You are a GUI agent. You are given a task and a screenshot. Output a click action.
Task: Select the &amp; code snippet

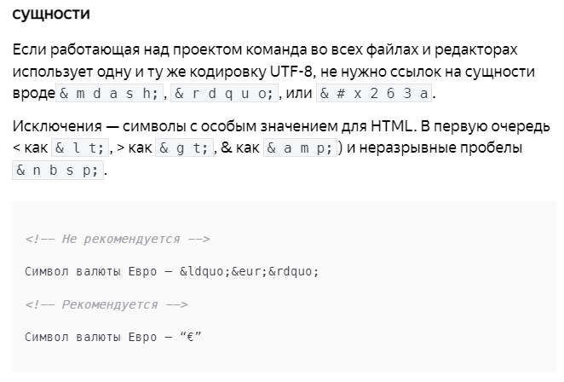click(x=301, y=148)
